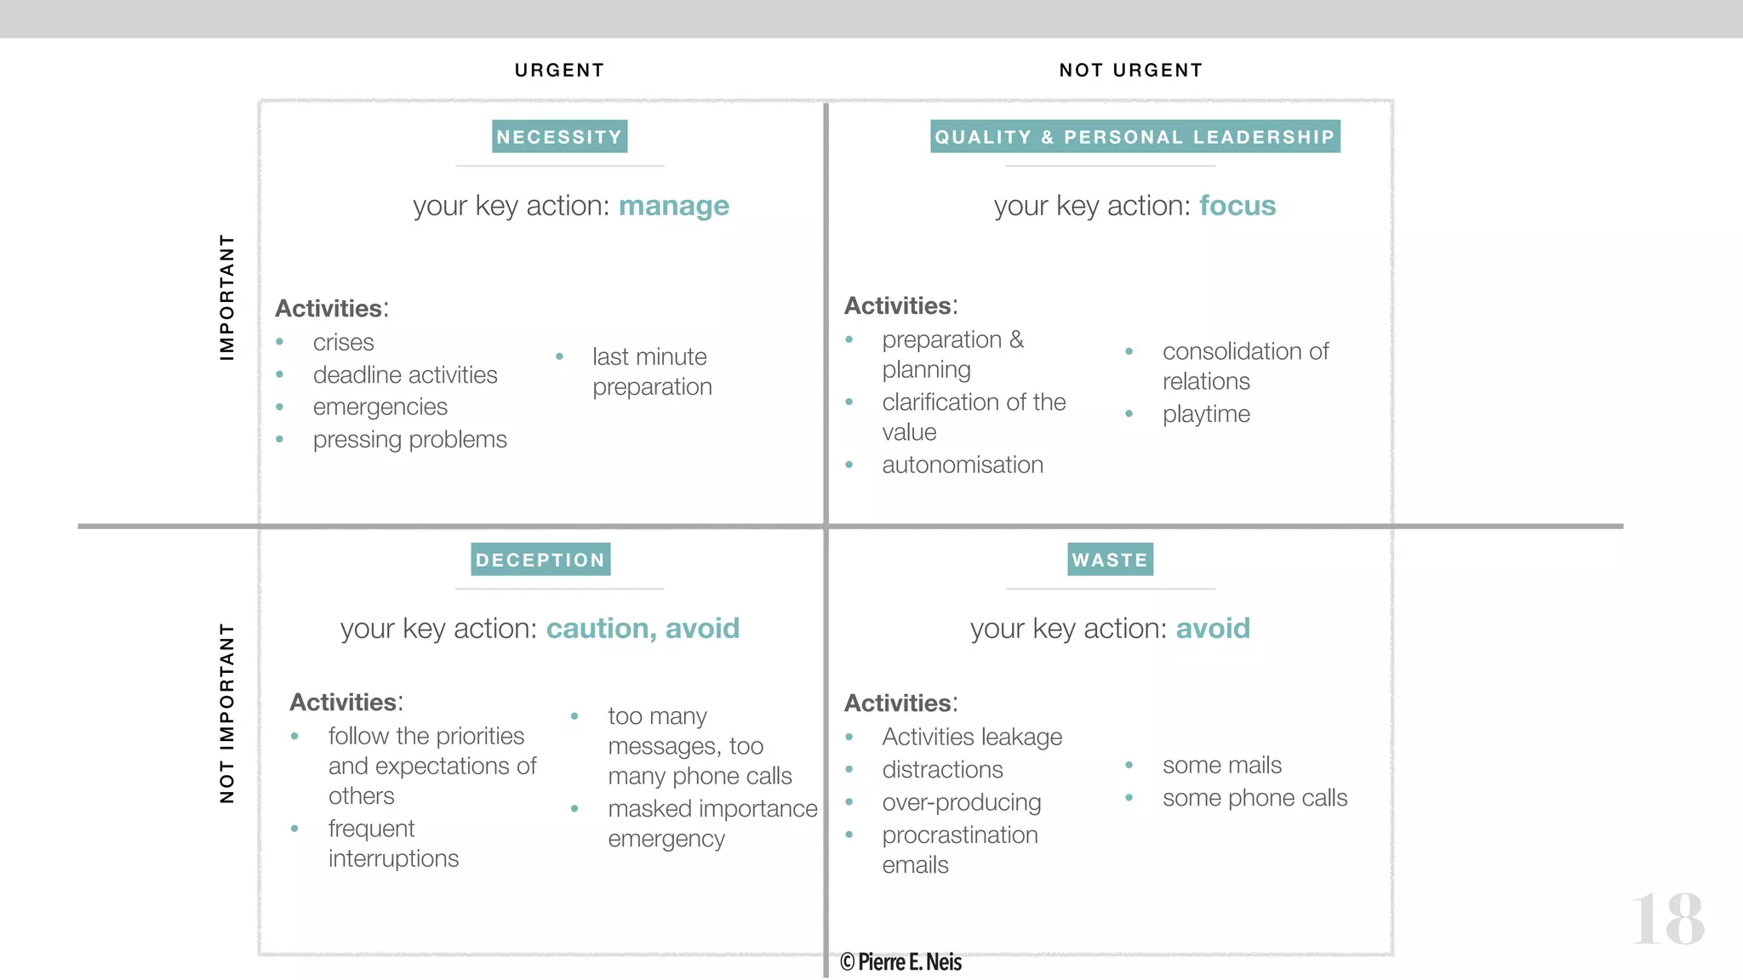Click the slide number 18

tap(1668, 919)
